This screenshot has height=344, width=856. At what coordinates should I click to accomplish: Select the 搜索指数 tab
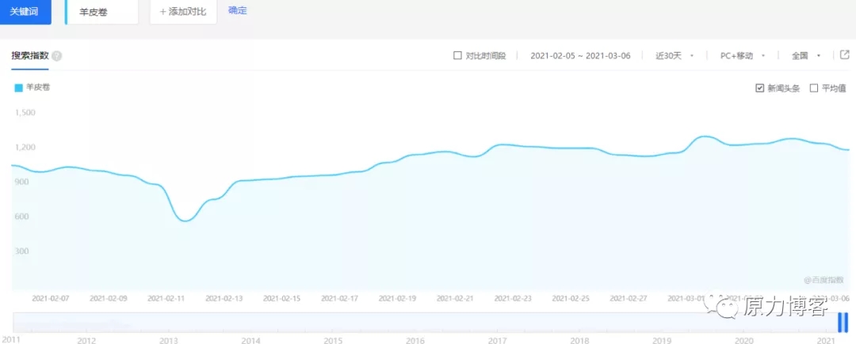click(30, 56)
